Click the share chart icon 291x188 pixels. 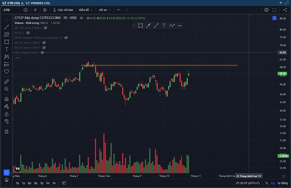[x=285, y=10]
